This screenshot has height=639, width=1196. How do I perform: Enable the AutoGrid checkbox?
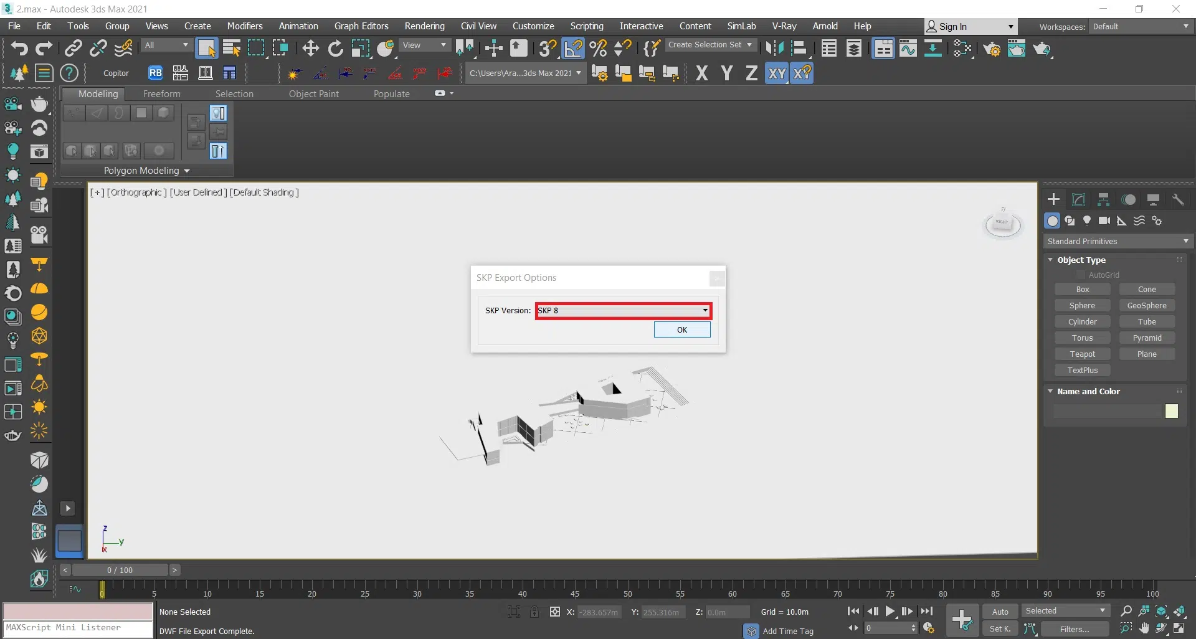point(1081,275)
